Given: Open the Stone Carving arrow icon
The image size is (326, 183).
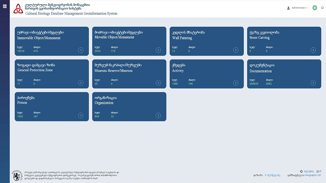Looking at the screenshot, I should pyautogui.click(x=313, y=50).
